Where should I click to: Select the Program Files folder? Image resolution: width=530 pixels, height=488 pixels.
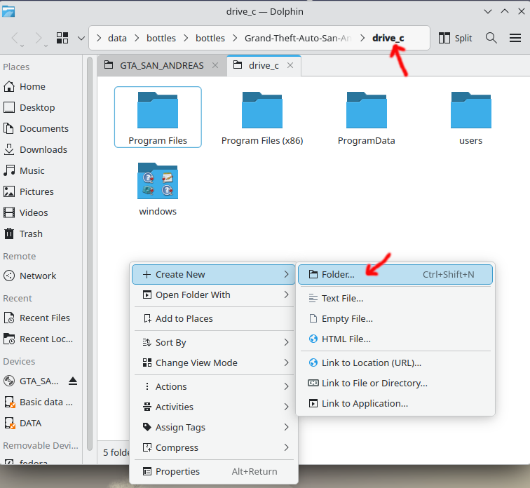158,117
